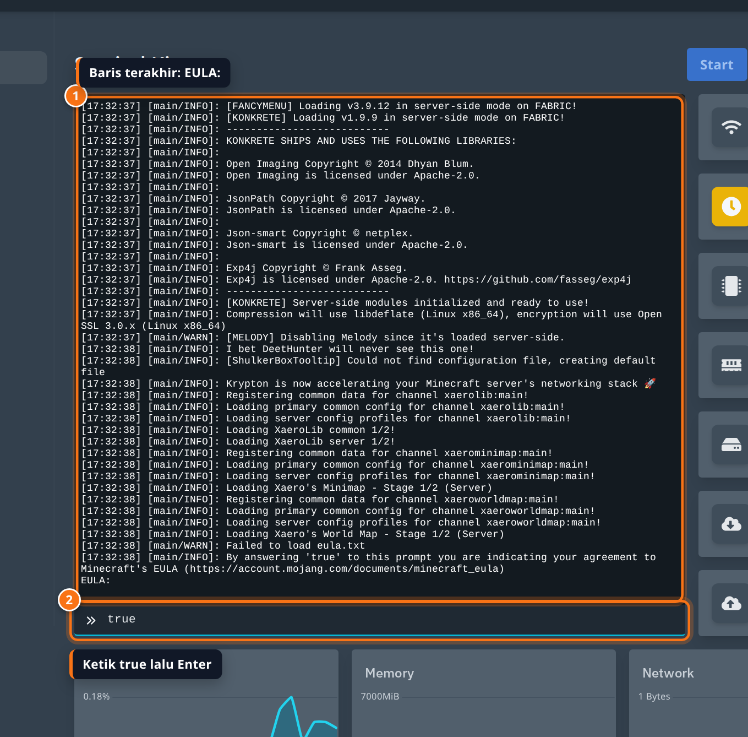Select the 'JsonPath Copyright © 2017 Jayway' line
Screen dimensions: 748x737
coord(253,199)
